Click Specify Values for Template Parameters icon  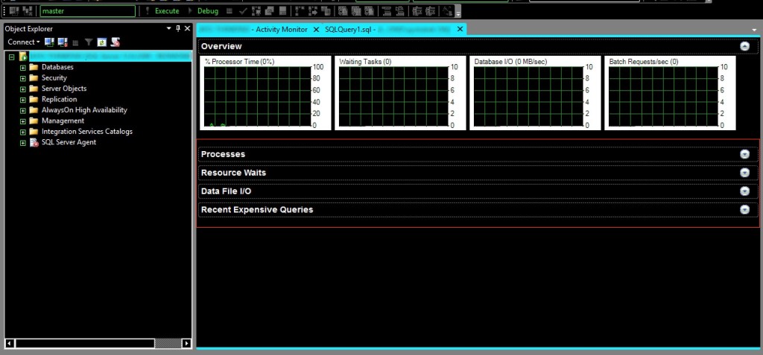coord(446,10)
